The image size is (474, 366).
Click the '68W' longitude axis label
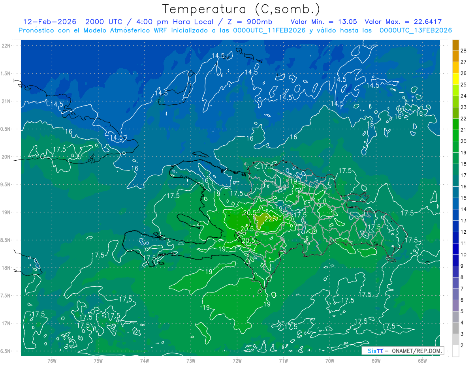tap(422, 361)
